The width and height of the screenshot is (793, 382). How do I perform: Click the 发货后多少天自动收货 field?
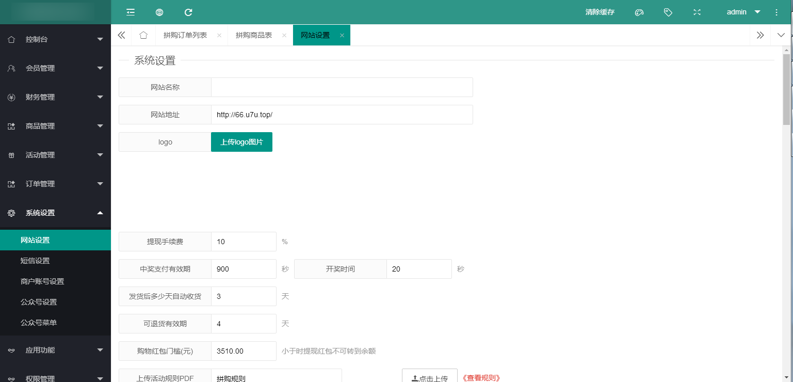tap(244, 296)
